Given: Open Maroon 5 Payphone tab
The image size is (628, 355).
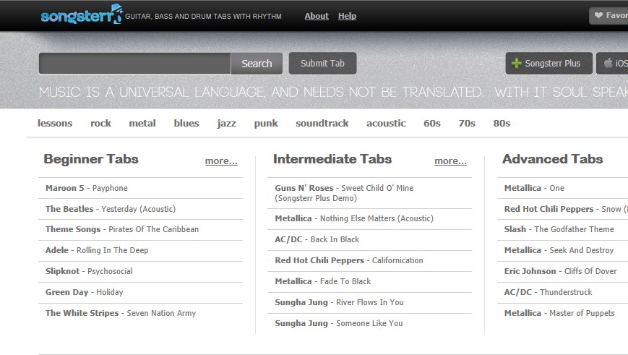Looking at the screenshot, I should click(x=87, y=188).
